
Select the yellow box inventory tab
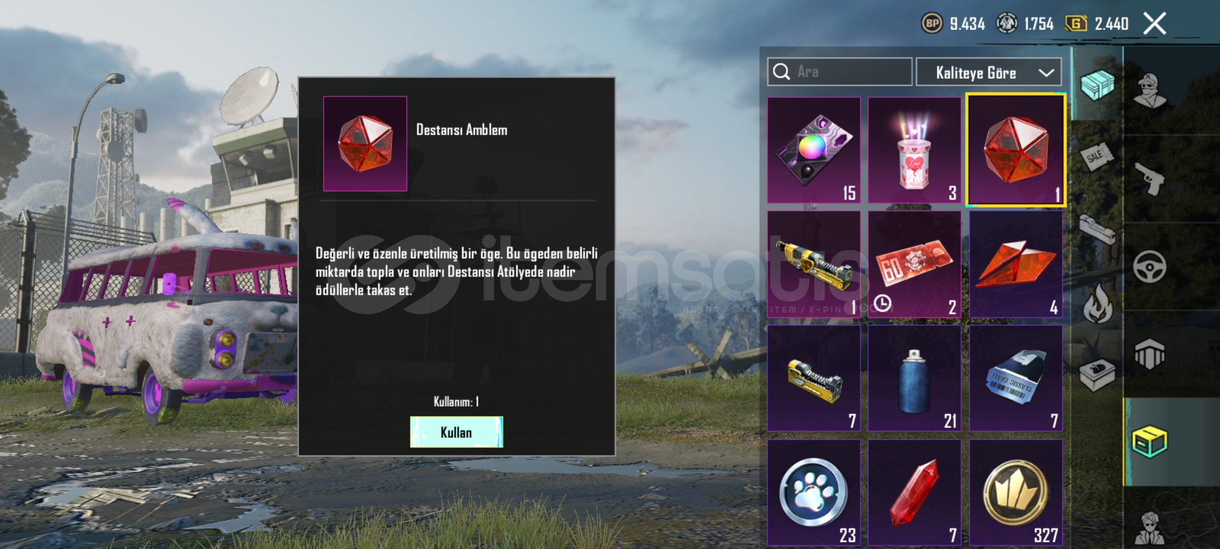1149,442
